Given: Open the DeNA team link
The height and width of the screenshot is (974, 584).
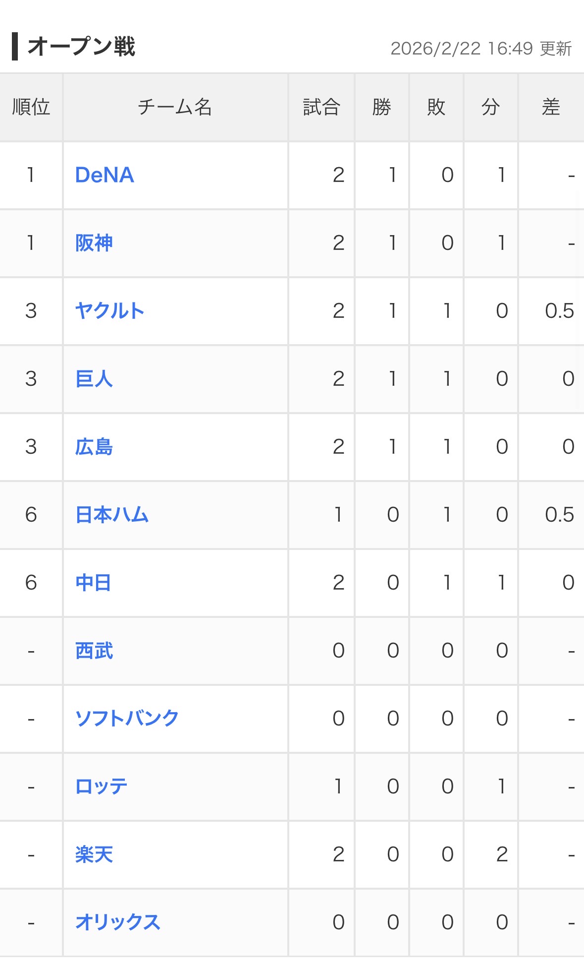Looking at the screenshot, I should pyautogui.click(x=105, y=175).
